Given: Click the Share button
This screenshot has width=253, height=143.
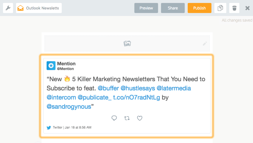Looking at the screenshot, I should coord(173,8).
